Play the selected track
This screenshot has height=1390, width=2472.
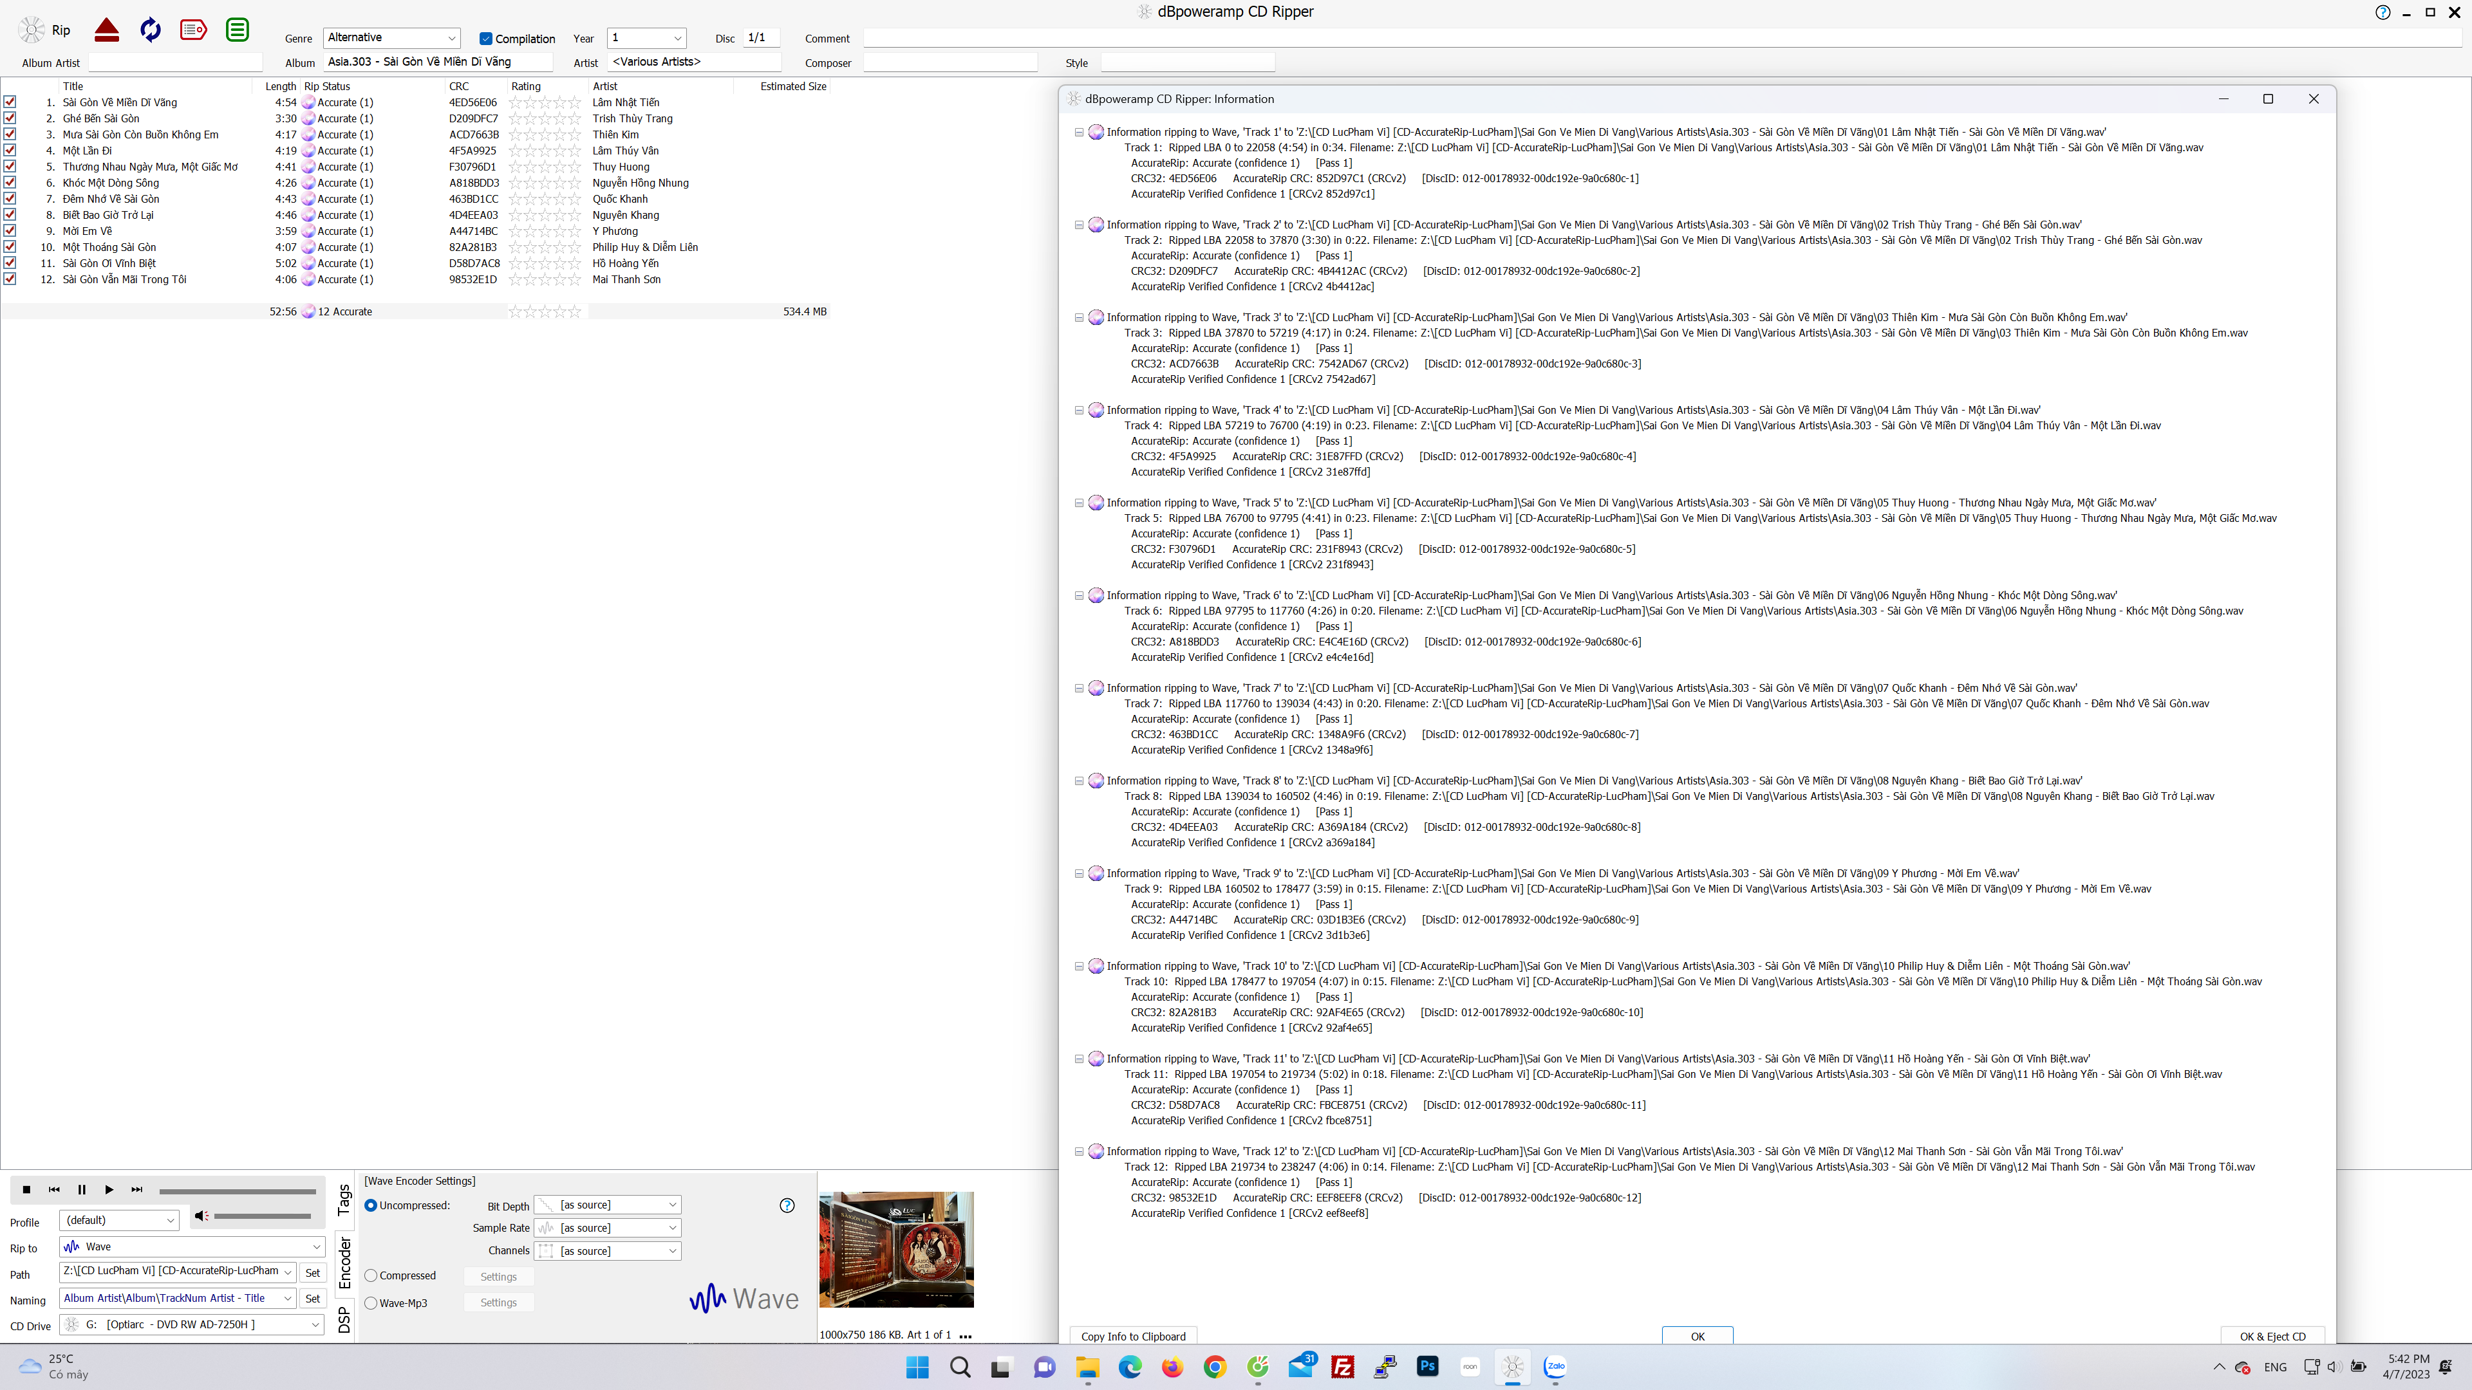coord(108,1189)
